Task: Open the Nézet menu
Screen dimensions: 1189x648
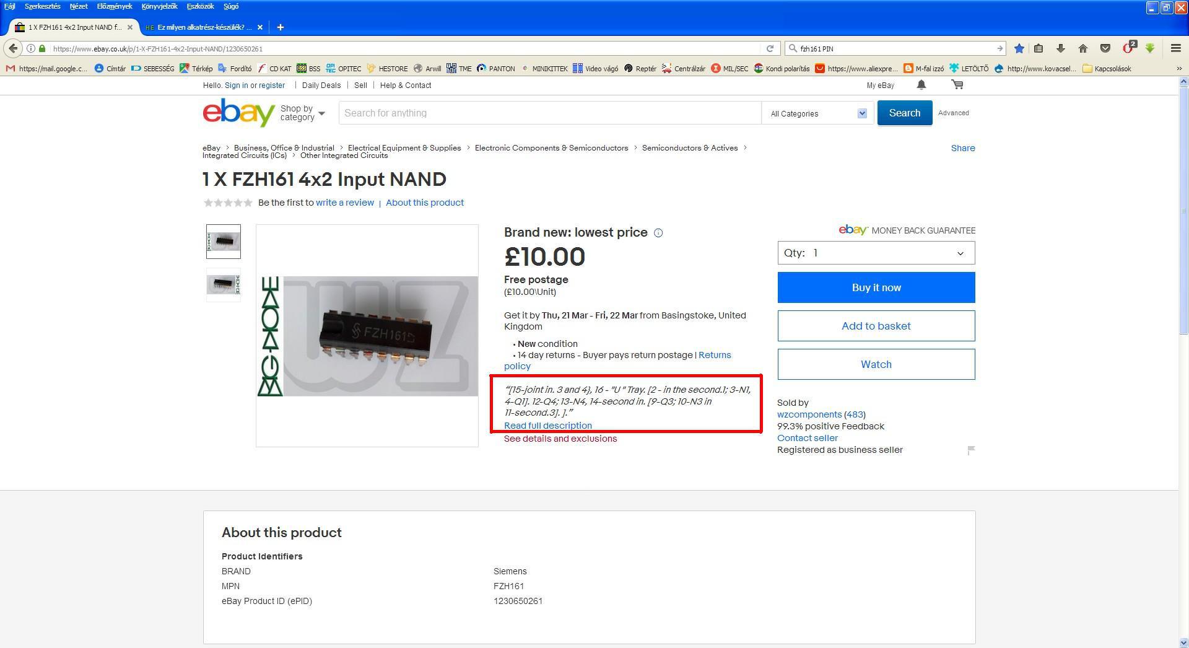Action: pyautogui.click(x=79, y=6)
